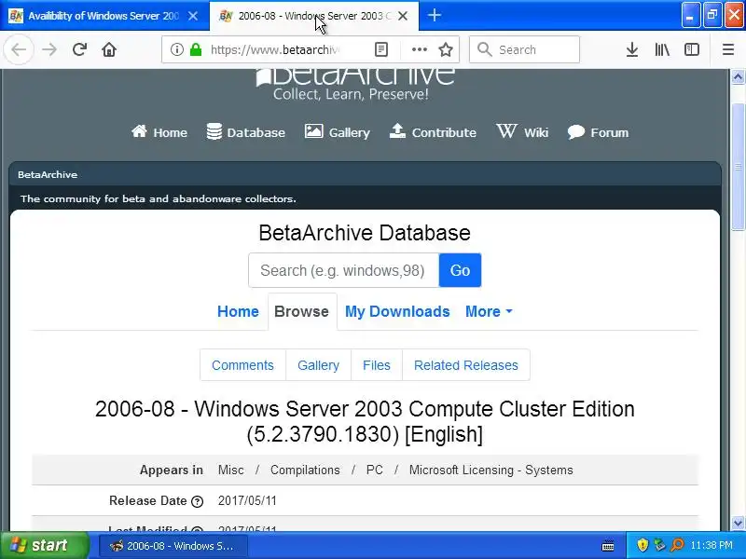Viewport: 746px width, 559px height.
Task: Go back with the browser back arrow
Action: coord(19,49)
